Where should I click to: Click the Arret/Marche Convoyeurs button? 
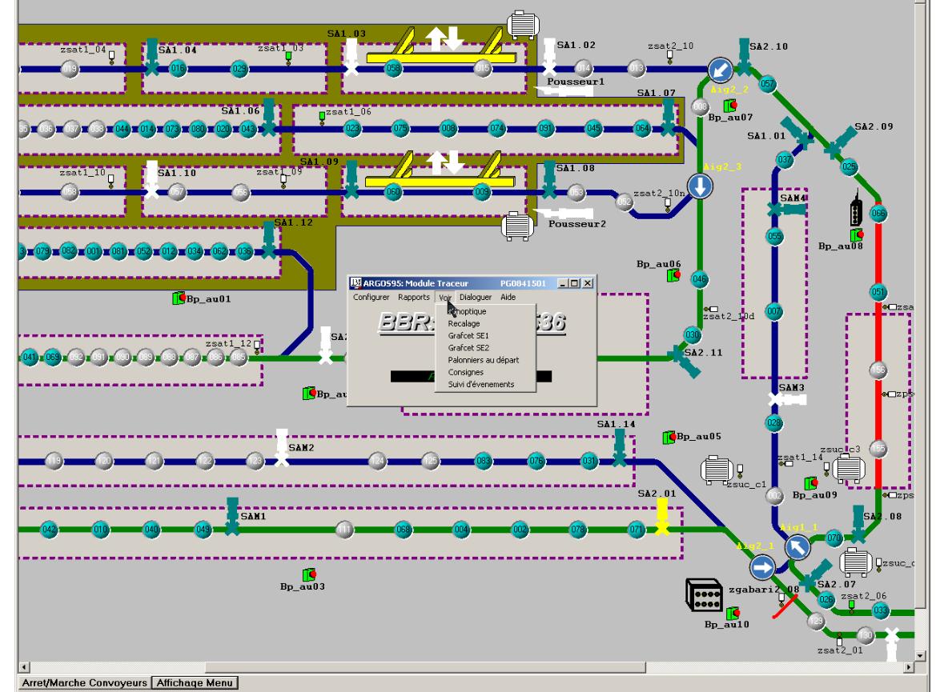[84, 683]
